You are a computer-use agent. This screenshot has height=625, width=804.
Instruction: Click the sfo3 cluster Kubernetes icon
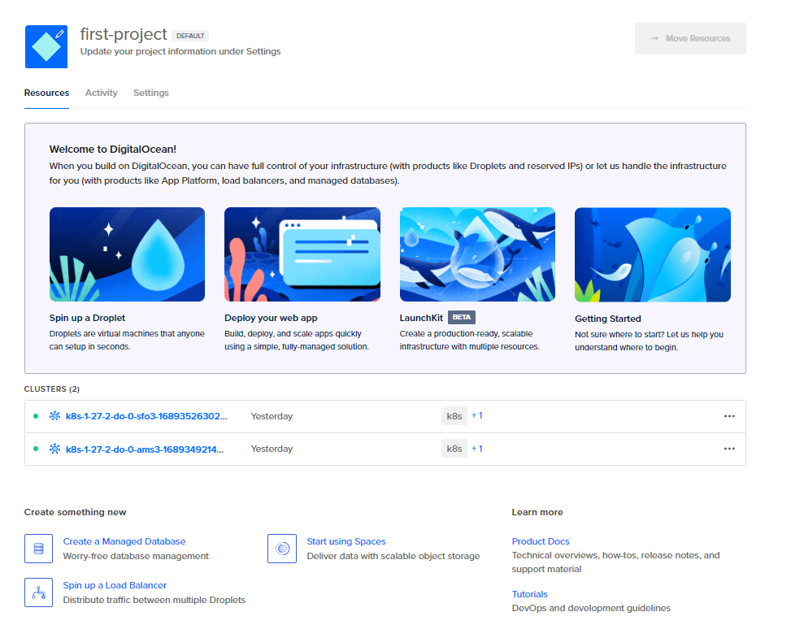pos(55,416)
